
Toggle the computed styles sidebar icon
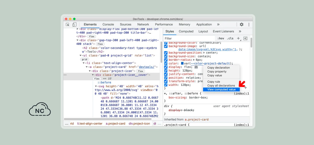[x=245, y=38]
